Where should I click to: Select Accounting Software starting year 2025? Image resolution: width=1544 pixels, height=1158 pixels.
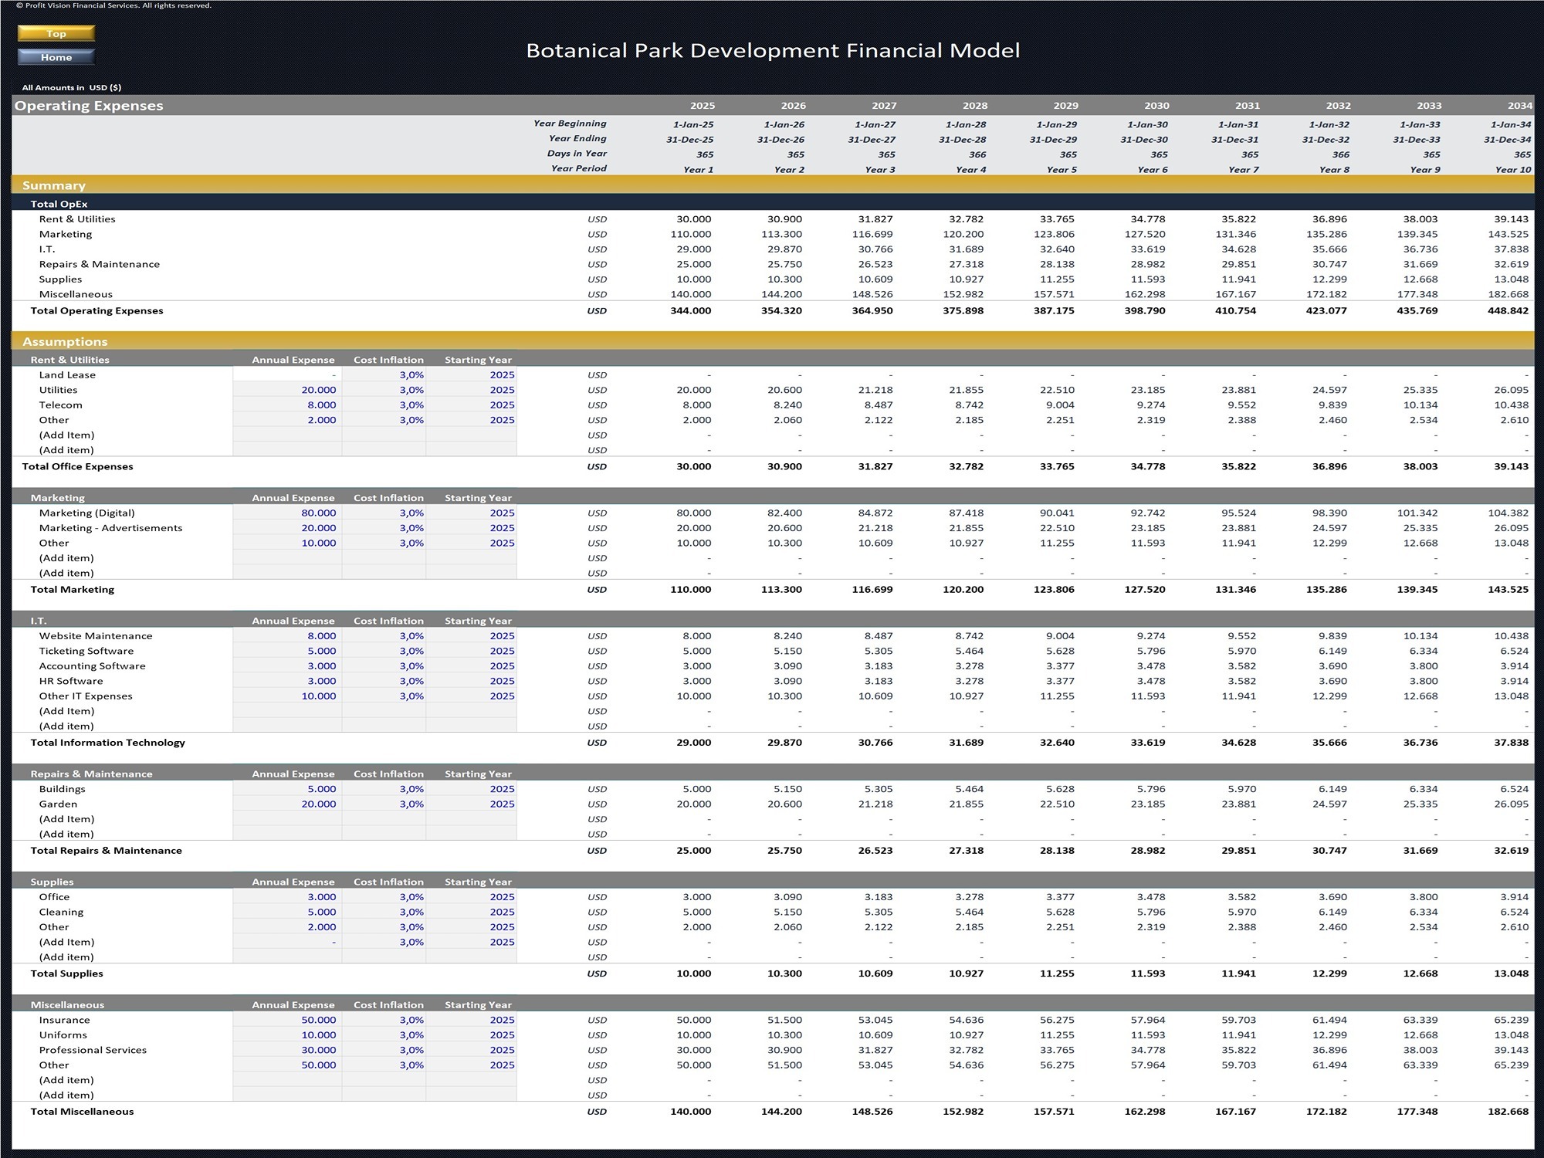(471, 666)
